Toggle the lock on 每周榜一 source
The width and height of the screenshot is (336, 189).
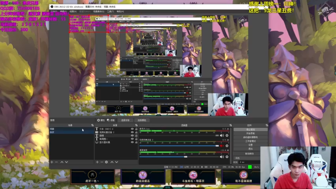pos(136,139)
